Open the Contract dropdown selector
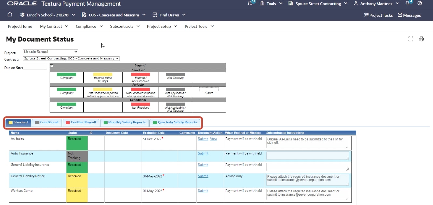Viewport: 433px width, 205px height. (x=71, y=58)
